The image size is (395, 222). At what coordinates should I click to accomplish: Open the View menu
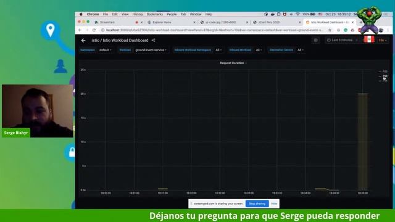[x=125, y=14]
